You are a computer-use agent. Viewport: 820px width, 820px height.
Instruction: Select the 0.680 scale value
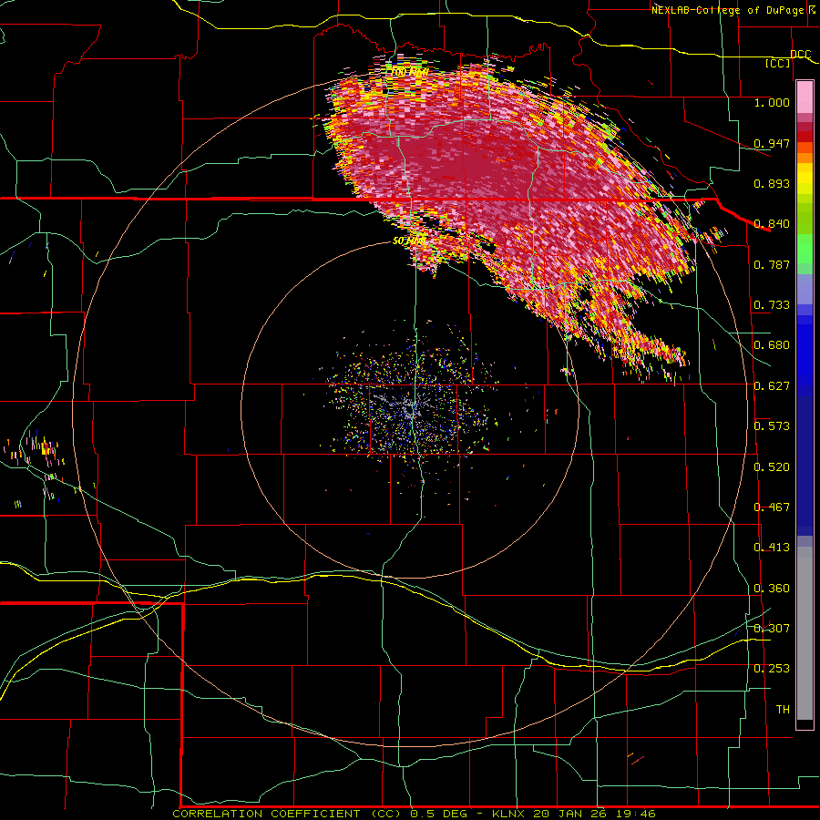coord(772,344)
